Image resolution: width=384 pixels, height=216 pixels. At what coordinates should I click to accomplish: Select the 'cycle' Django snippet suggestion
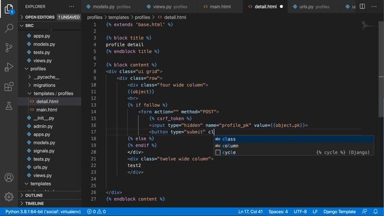(x=293, y=152)
